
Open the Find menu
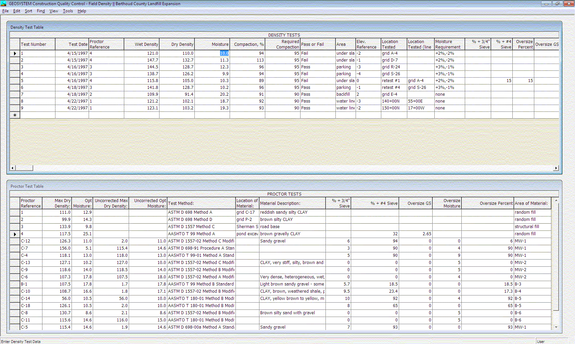tap(41, 11)
